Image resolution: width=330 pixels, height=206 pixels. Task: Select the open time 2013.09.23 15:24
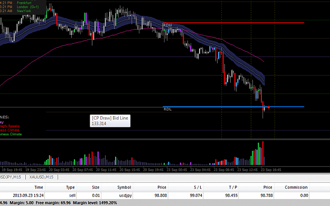point(28,195)
